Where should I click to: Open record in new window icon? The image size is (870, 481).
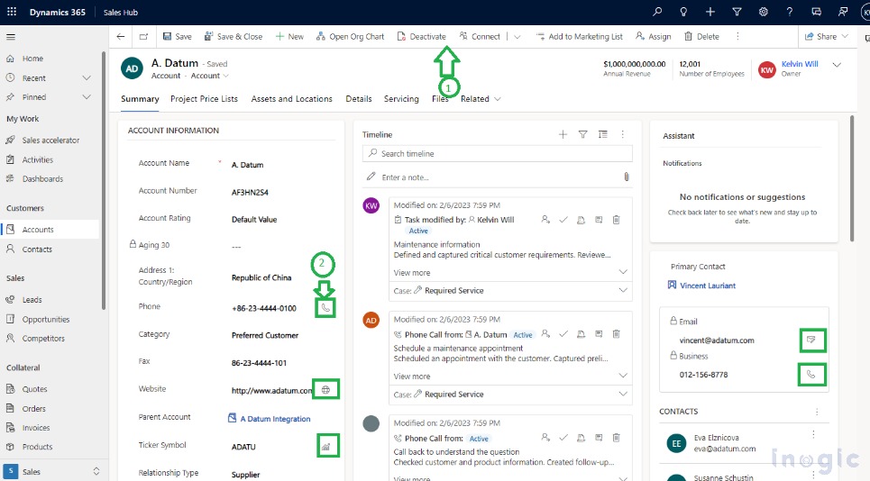[x=143, y=37]
